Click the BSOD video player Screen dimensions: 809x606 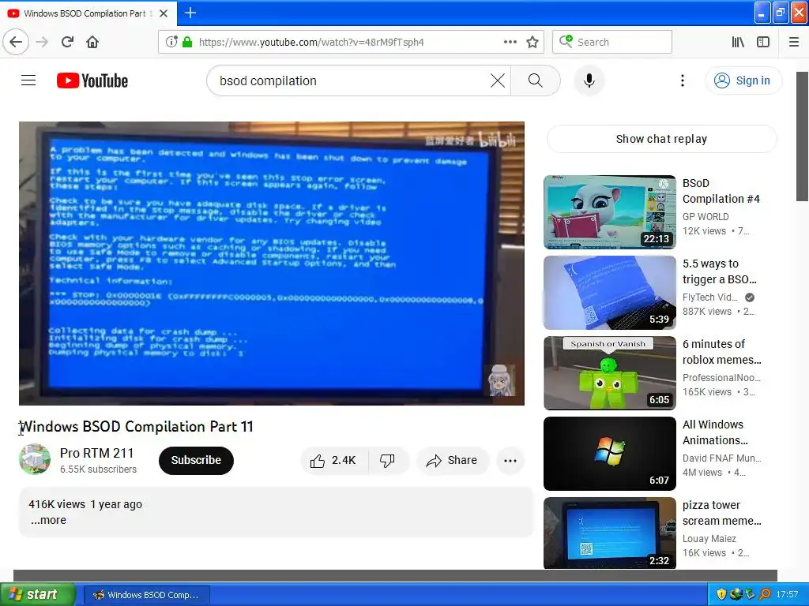click(272, 264)
